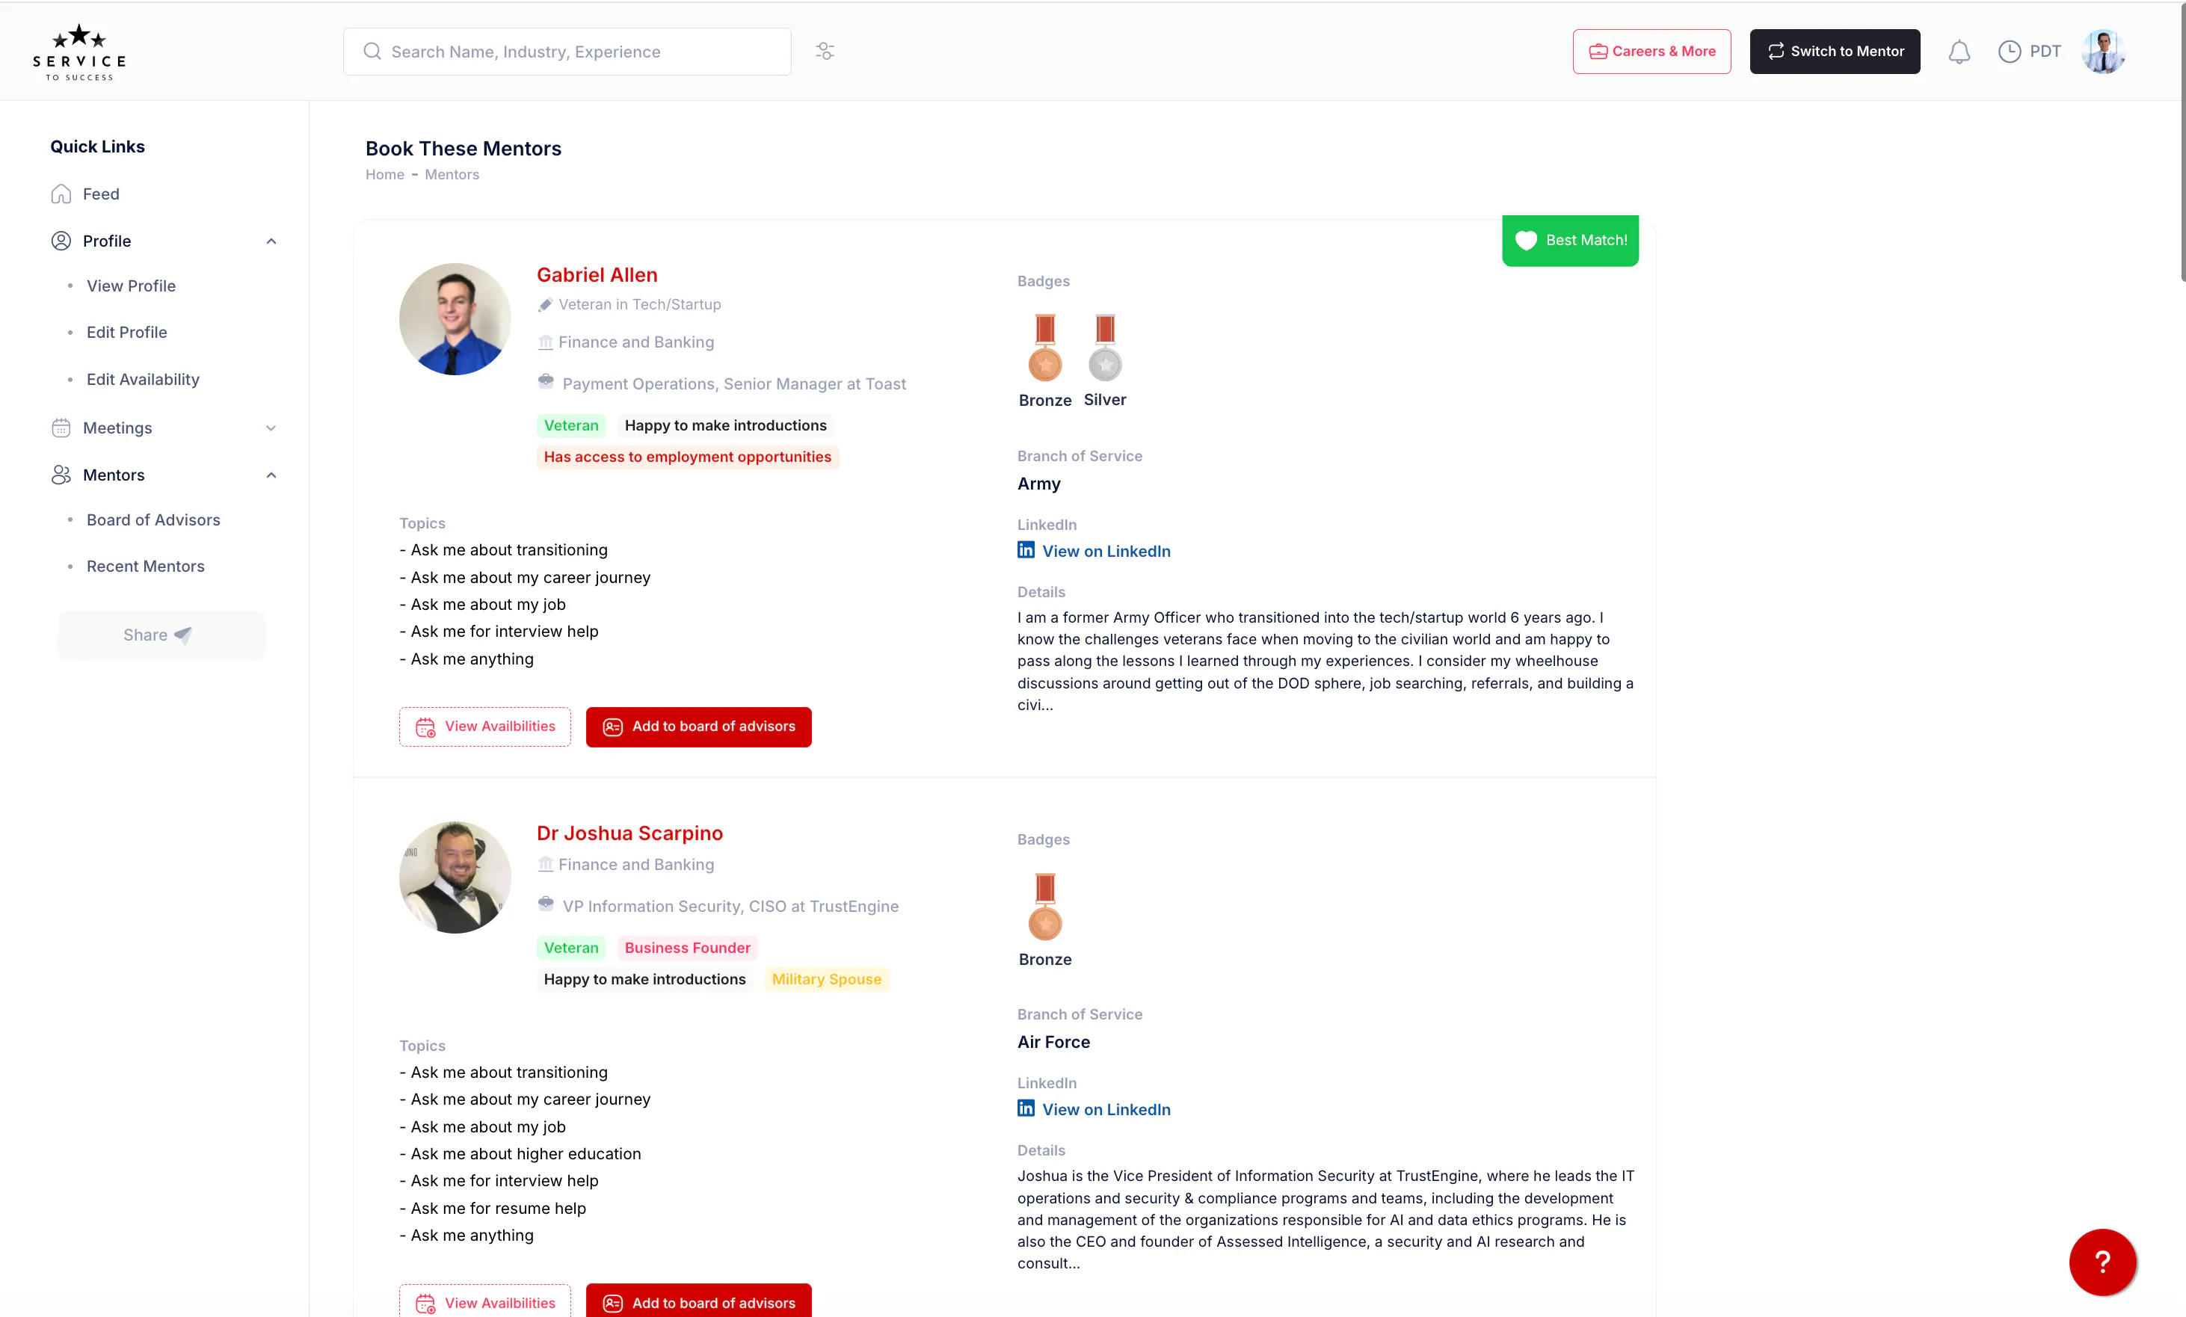Click the Home breadcrumb link
The width and height of the screenshot is (2186, 1317).
pyautogui.click(x=384, y=175)
